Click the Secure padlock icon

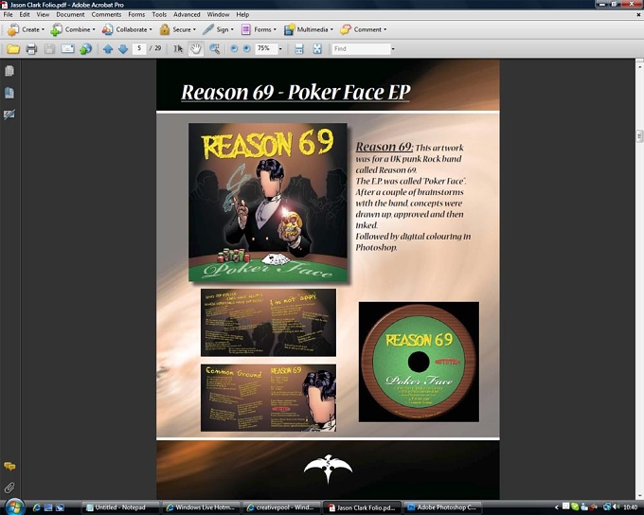[x=165, y=29]
